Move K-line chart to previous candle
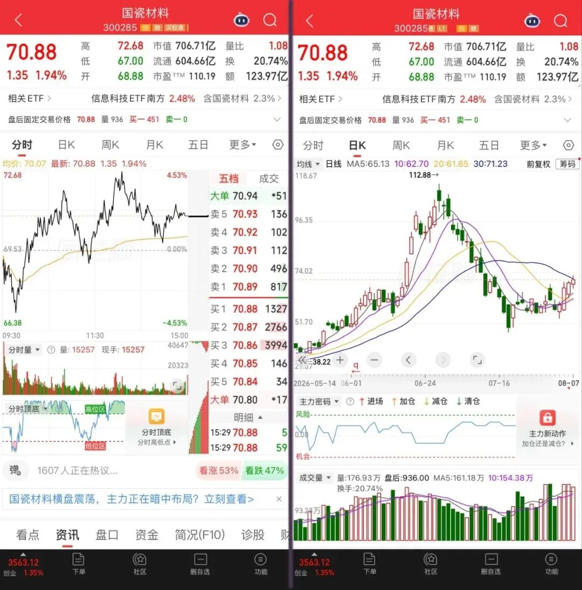 click(x=408, y=360)
